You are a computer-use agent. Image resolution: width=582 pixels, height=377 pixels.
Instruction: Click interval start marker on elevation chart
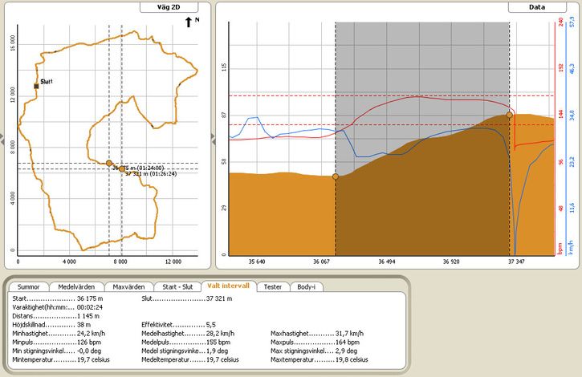coord(336,176)
